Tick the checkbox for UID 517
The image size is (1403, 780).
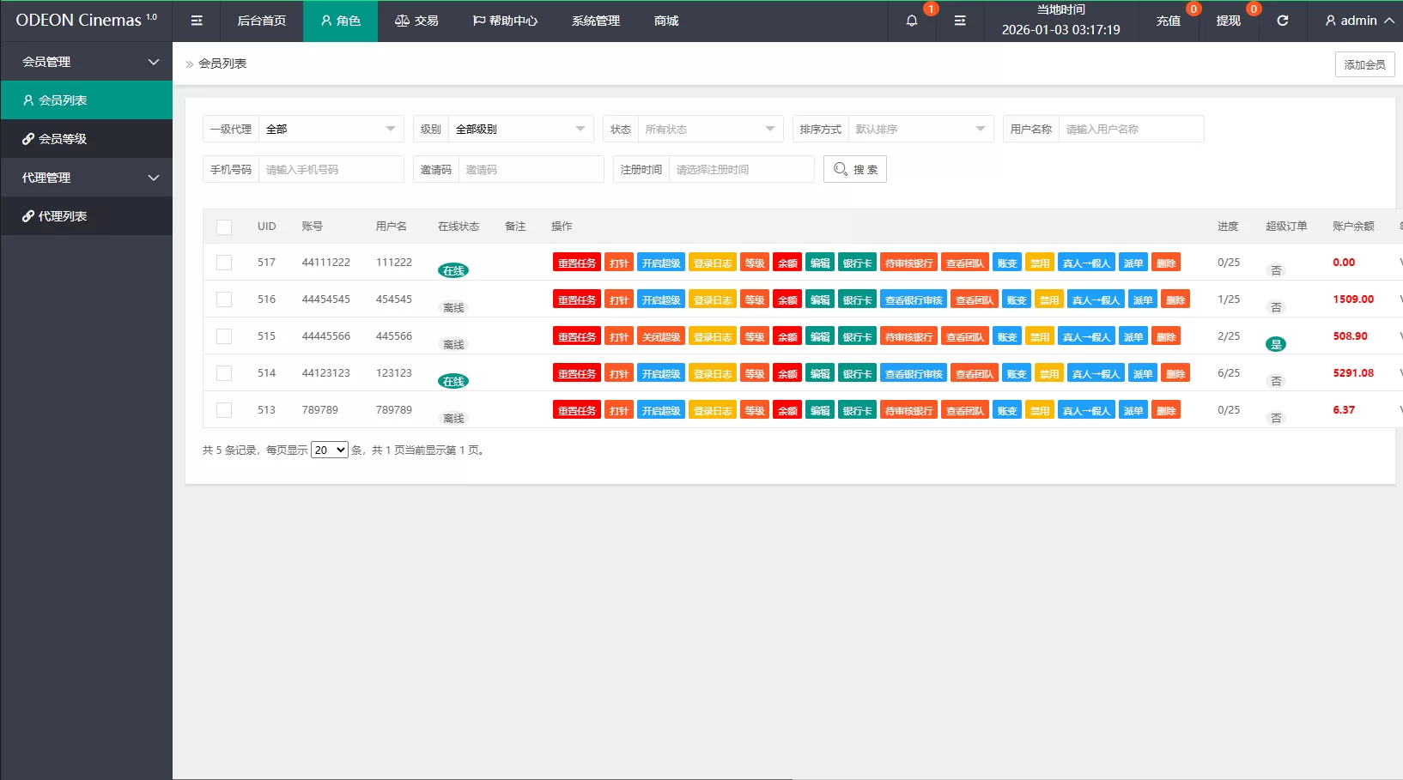coord(224,263)
